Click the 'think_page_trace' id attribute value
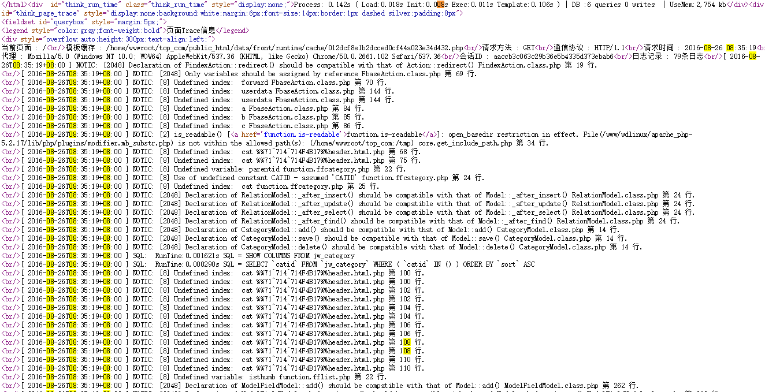765x392 pixels. pyautogui.click(x=38, y=13)
